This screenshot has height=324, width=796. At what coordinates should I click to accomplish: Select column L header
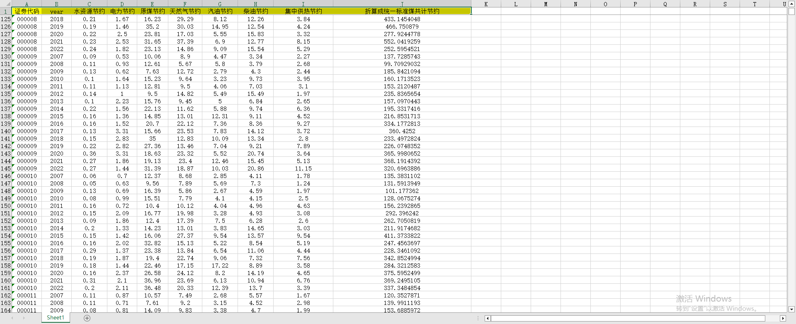(516, 4)
